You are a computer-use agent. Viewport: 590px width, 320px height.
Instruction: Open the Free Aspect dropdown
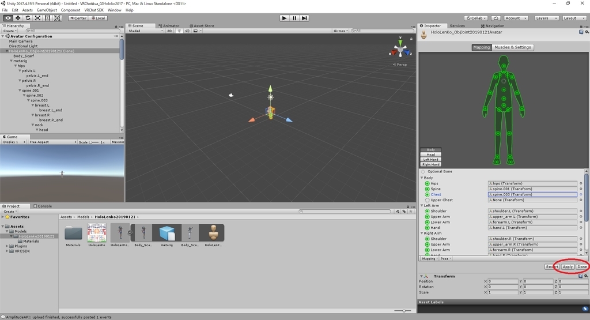(52, 142)
